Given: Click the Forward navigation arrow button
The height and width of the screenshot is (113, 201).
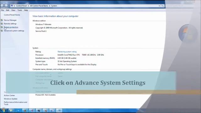Looking at the screenshot, I should (6, 6).
